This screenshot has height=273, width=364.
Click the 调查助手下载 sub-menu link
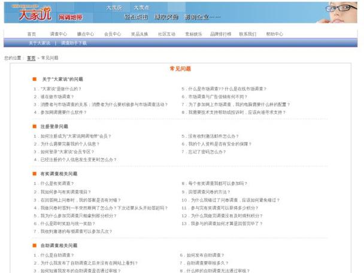pos(74,43)
